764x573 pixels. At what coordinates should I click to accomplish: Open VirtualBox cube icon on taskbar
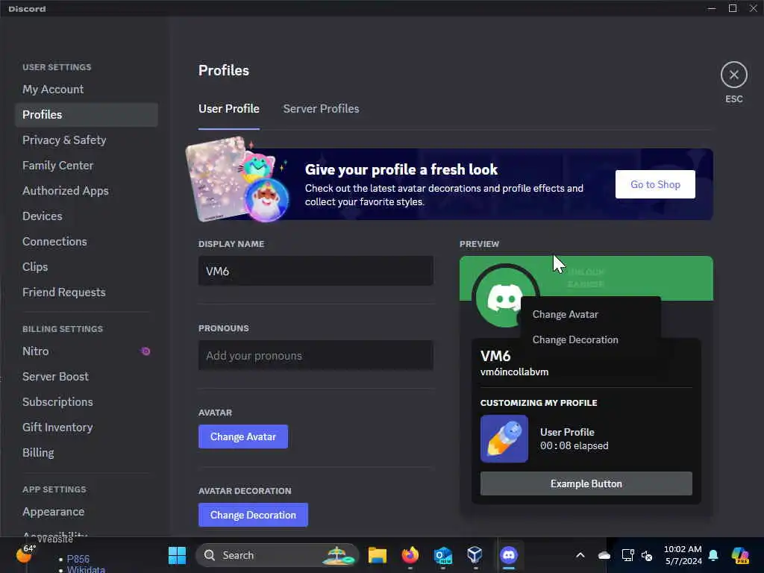pyautogui.click(x=475, y=555)
